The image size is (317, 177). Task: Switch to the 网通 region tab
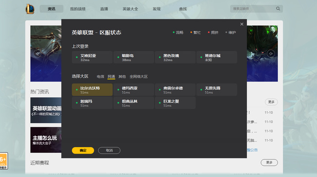click(x=111, y=77)
